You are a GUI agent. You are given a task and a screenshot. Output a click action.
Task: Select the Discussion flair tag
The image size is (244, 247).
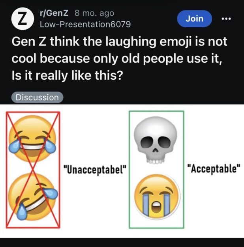pyautogui.click(x=38, y=97)
